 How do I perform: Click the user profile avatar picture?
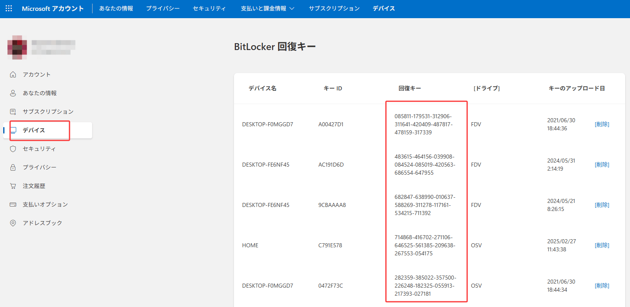(17, 47)
